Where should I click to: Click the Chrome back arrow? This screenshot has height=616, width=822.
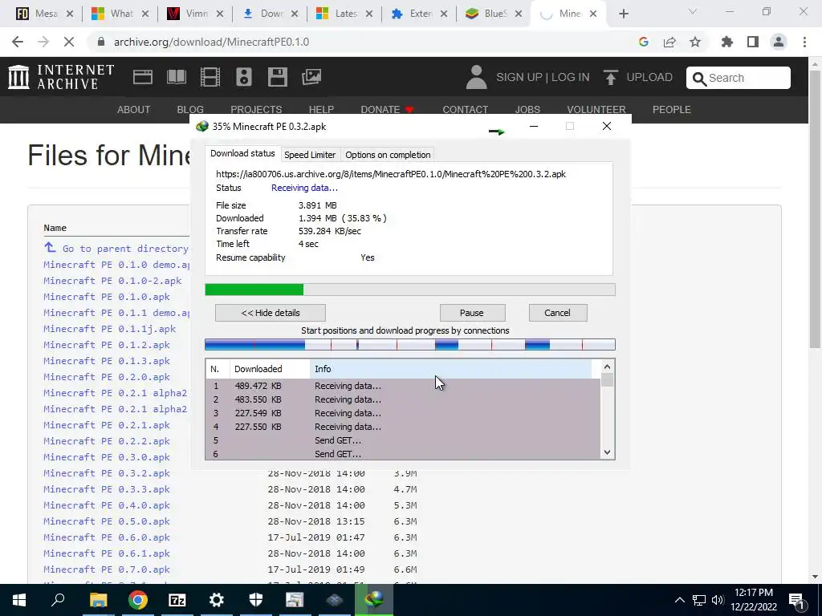[18, 42]
